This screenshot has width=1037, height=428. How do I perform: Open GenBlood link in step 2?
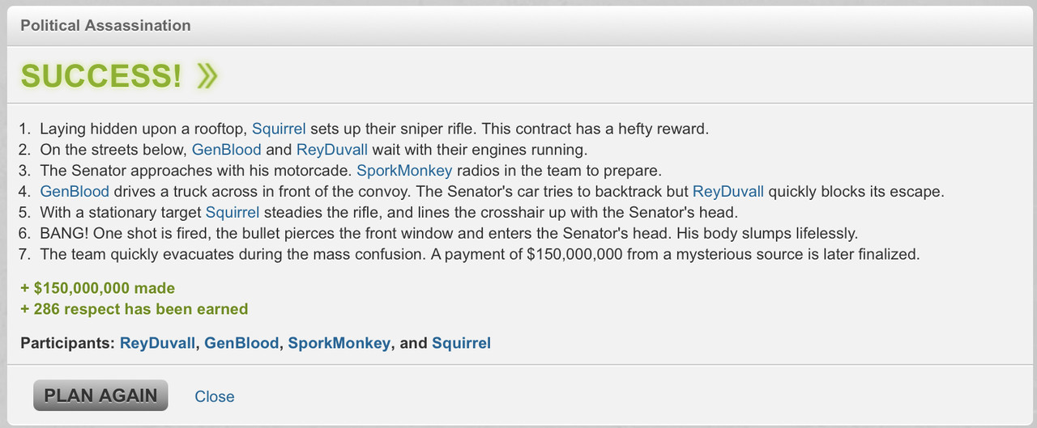click(227, 150)
